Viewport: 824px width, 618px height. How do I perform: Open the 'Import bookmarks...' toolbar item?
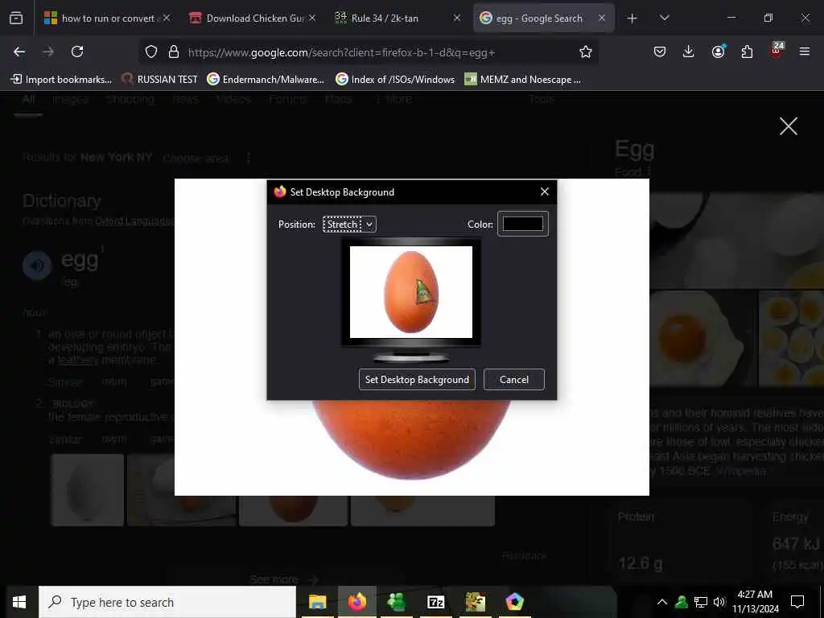[61, 80]
